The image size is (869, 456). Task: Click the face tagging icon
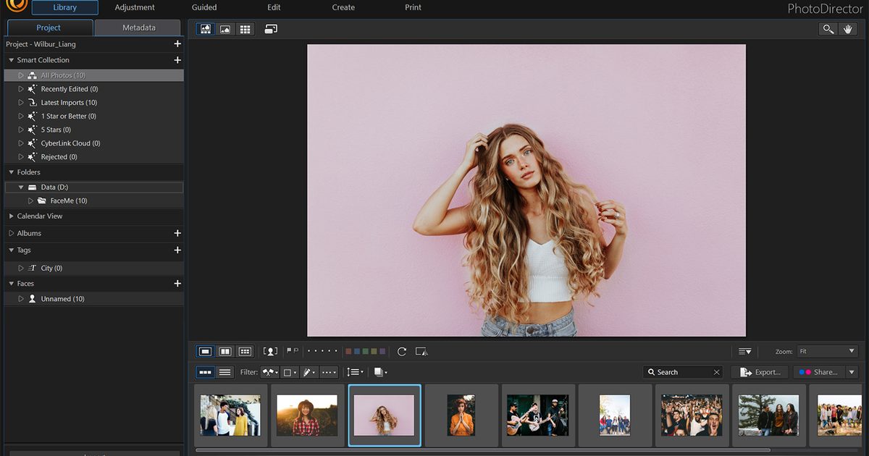click(x=270, y=351)
